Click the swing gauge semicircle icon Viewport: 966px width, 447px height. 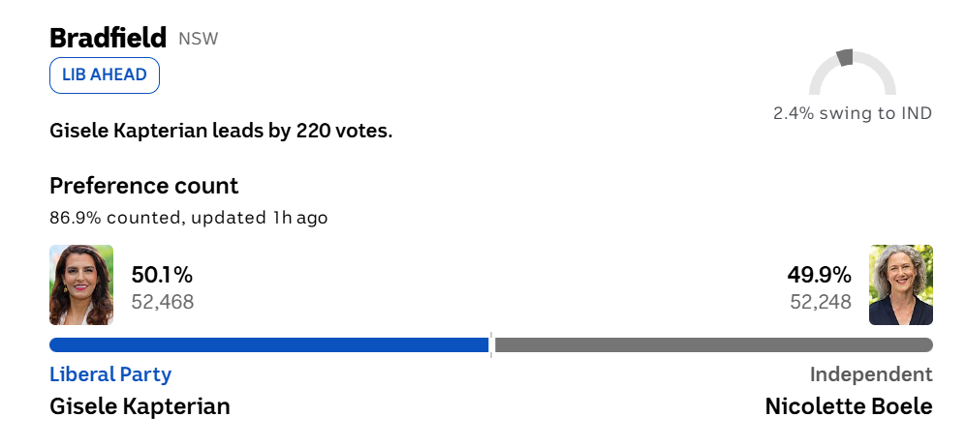coord(852,72)
